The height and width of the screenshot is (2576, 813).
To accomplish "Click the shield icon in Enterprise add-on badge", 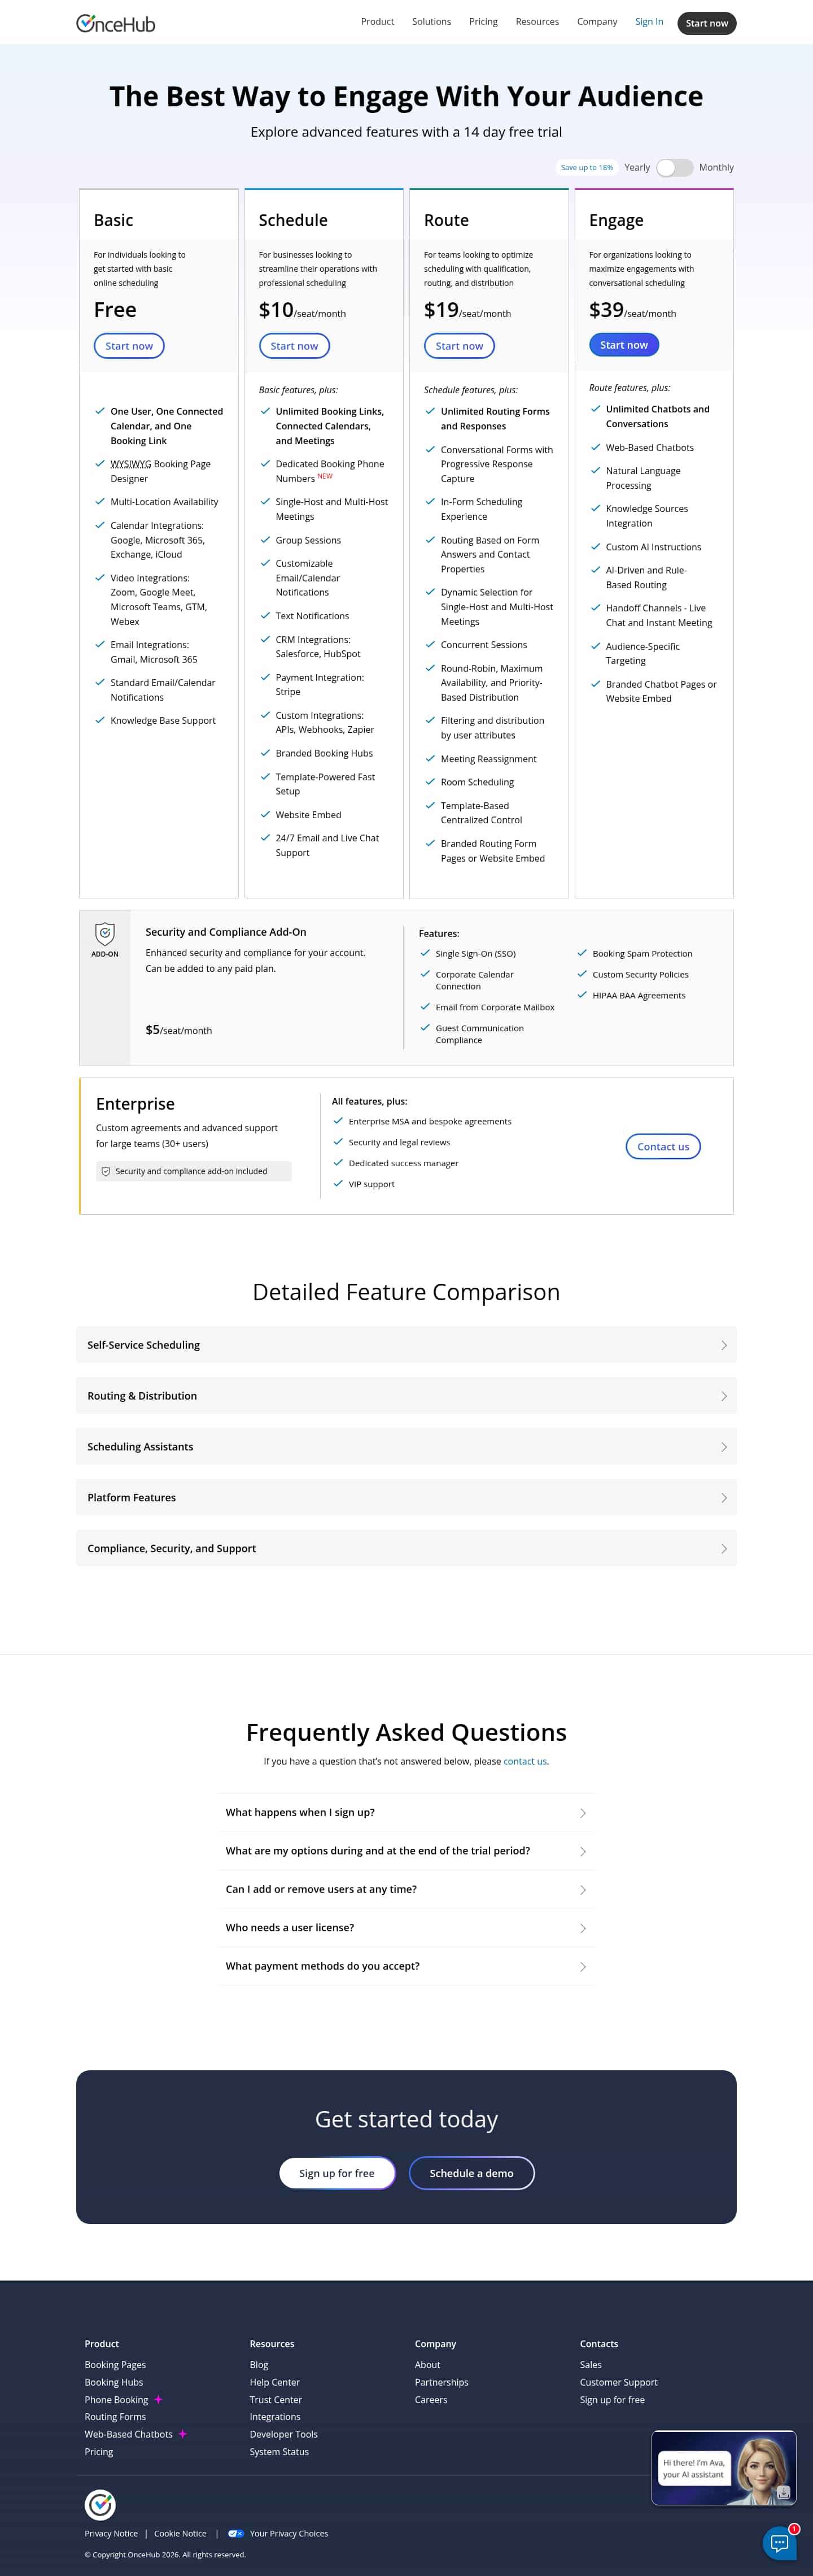I will (106, 1171).
